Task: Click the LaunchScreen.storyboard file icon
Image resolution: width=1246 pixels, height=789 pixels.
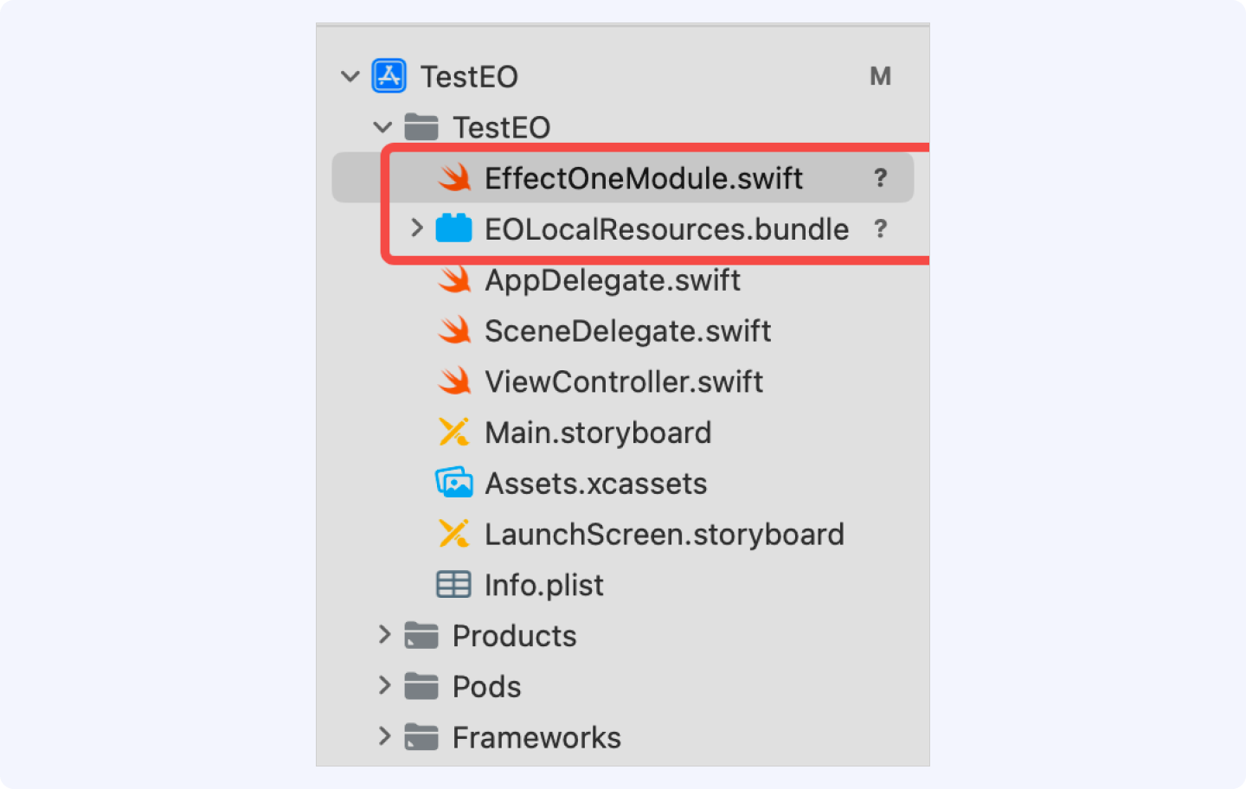Action: (454, 534)
